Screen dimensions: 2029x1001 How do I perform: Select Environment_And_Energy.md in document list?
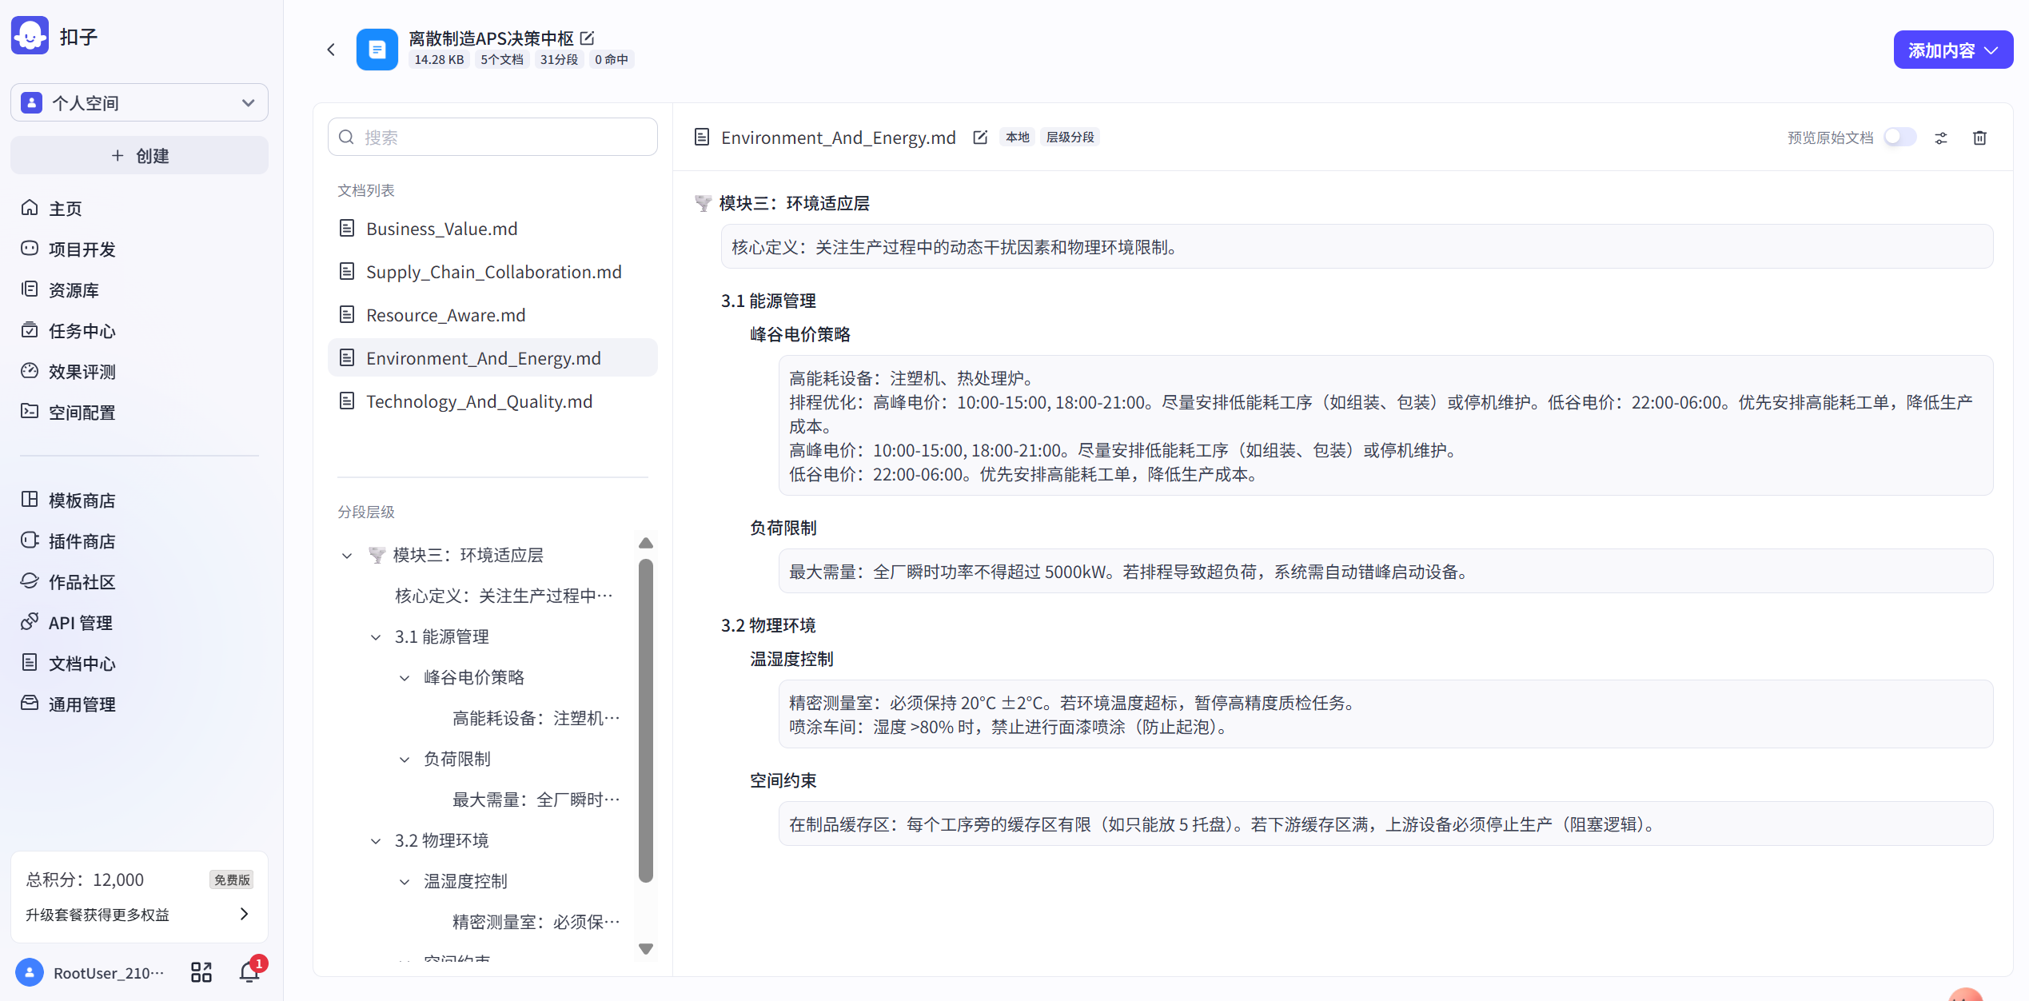pos(492,358)
